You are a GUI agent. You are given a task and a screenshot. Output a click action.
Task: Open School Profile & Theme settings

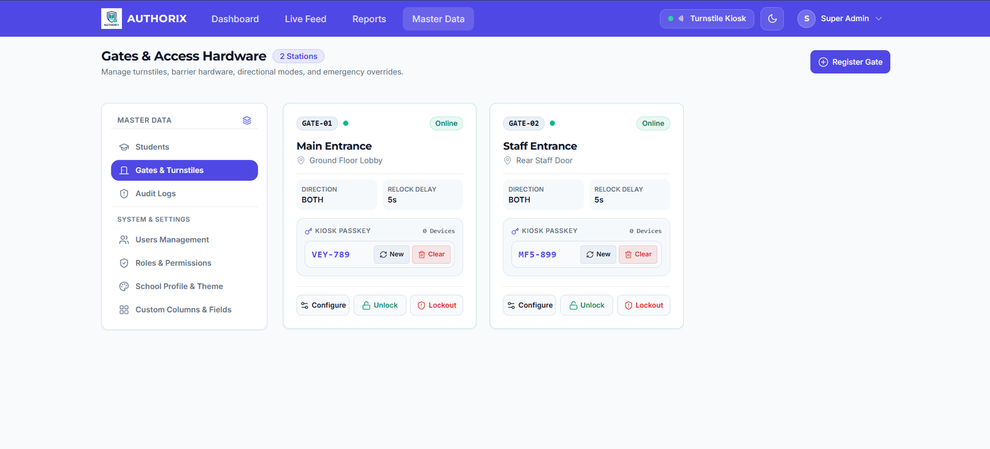184,286
